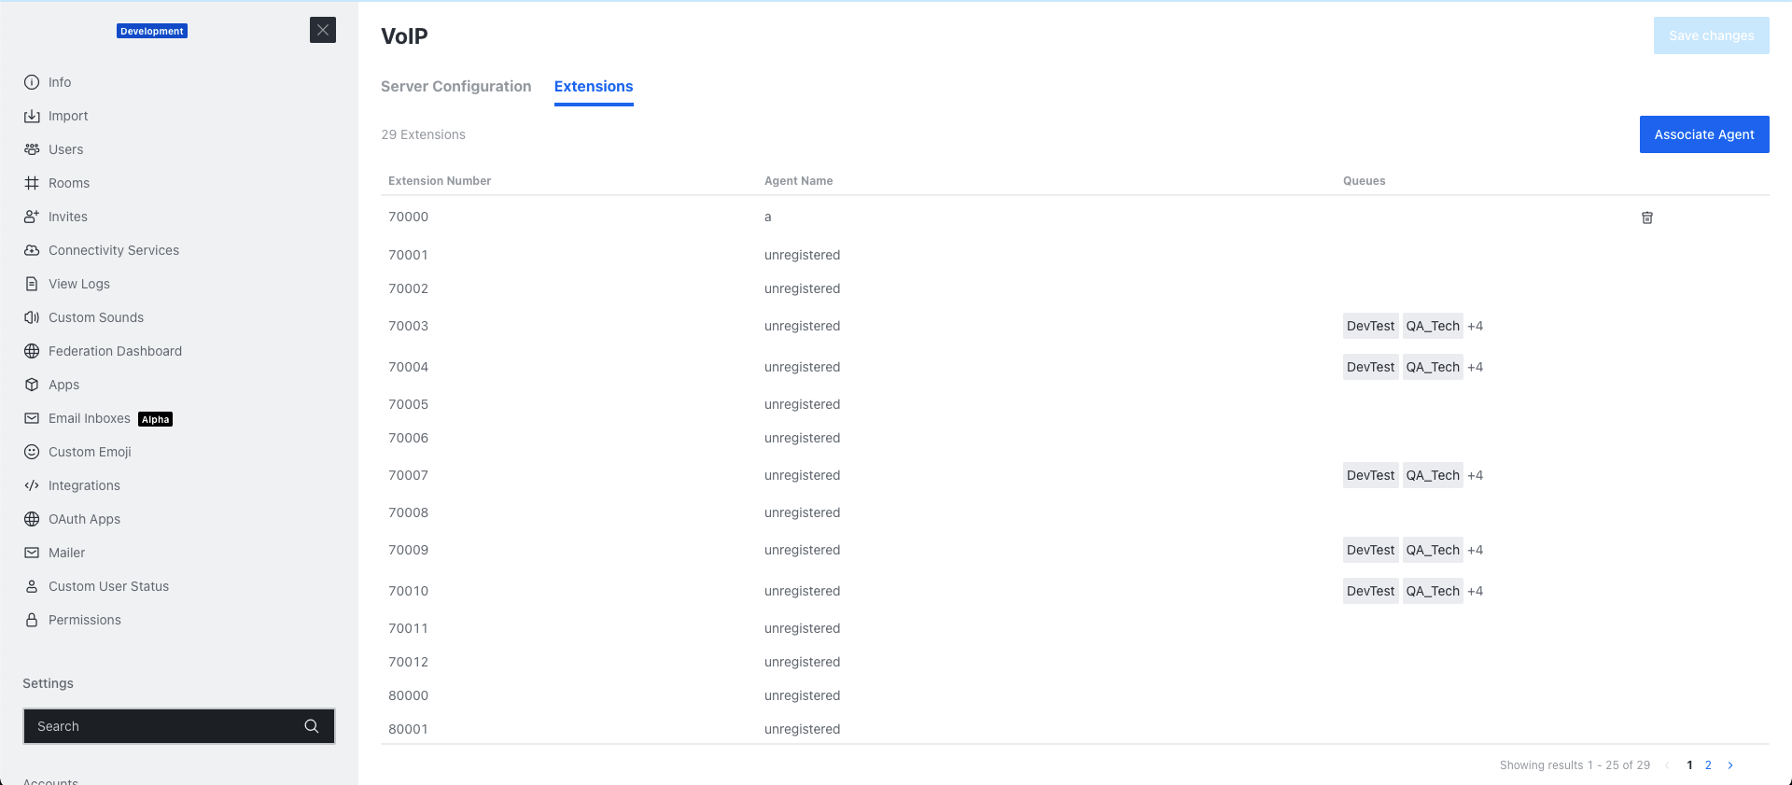This screenshot has height=785, width=1792.
Task: Click the OAuth Apps globe icon
Action: pyautogui.click(x=32, y=519)
